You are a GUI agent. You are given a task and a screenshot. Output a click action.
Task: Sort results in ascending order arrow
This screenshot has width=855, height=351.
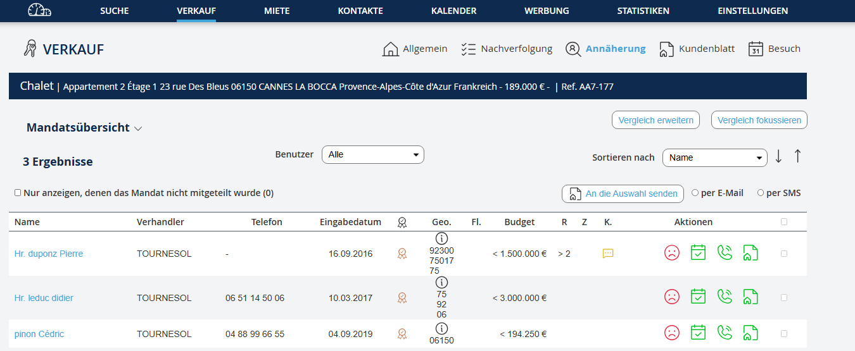[x=797, y=156]
